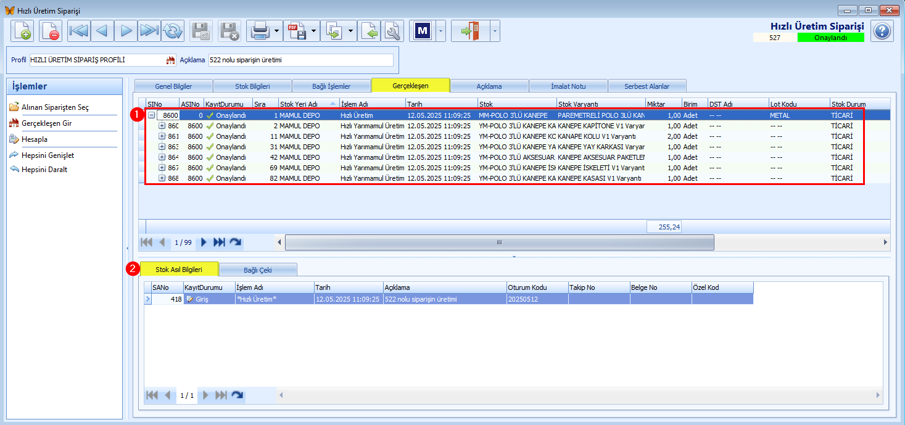This screenshot has height=425, width=905.
Task: Go to the first record in the toolbar
Action: [x=78, y=30]
